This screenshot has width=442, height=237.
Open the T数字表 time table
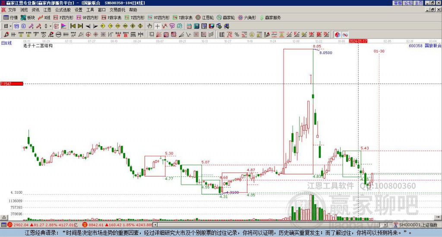183,17
